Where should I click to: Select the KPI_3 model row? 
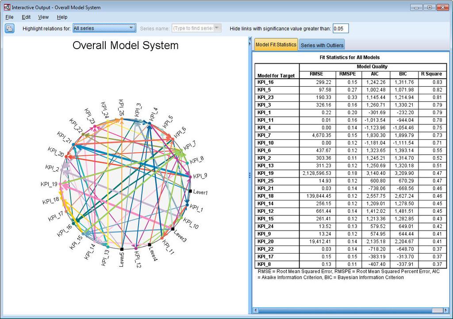pos(350,105)
